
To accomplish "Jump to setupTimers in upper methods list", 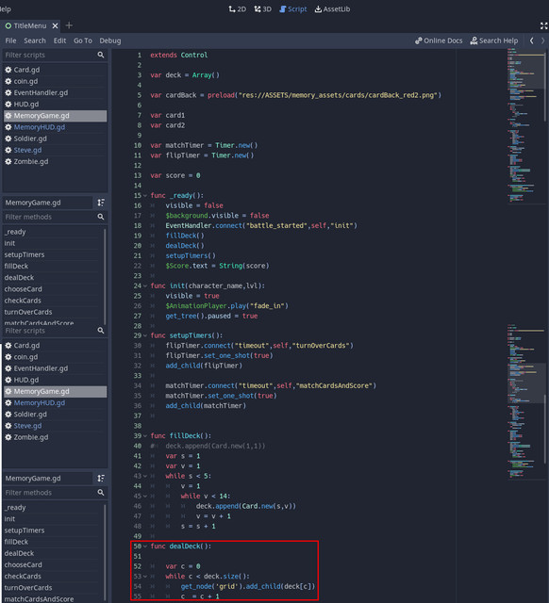I will coord(52,254).
